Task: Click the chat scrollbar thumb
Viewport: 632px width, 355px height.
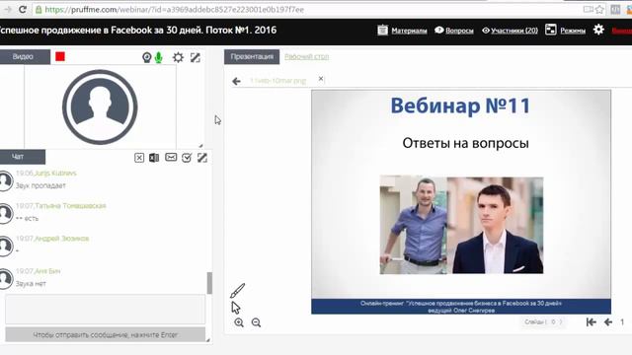Action: click(x=209, y=283)
